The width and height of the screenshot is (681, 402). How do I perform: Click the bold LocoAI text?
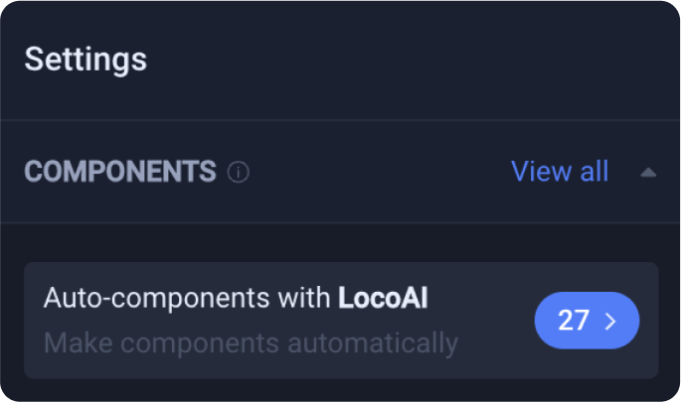[x=383, y=298]
